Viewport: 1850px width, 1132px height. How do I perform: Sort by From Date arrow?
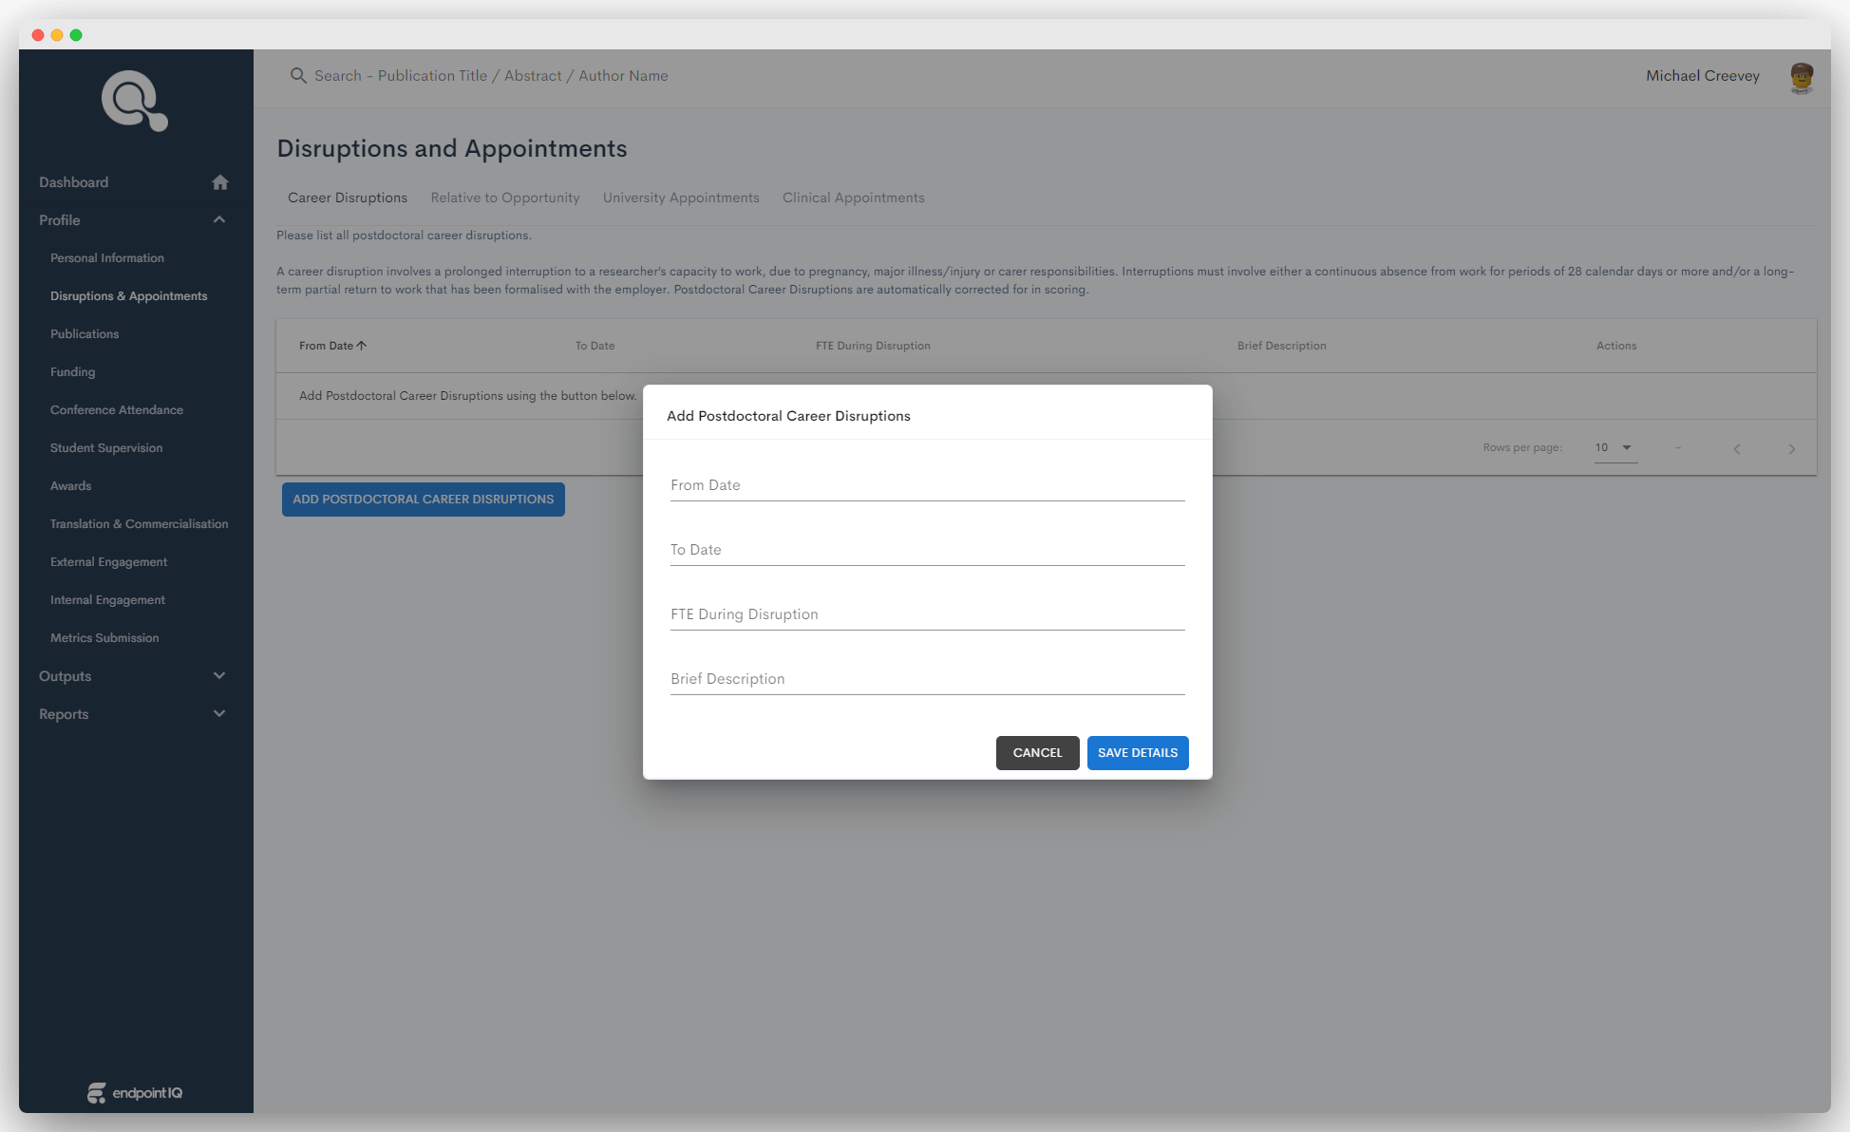pyautogui.click(x=362, y=346)
